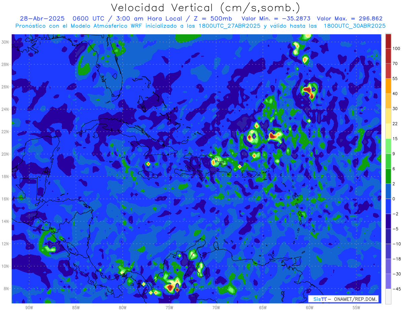
Task: Click the '65W' longitude label
Action: [263, 308]
